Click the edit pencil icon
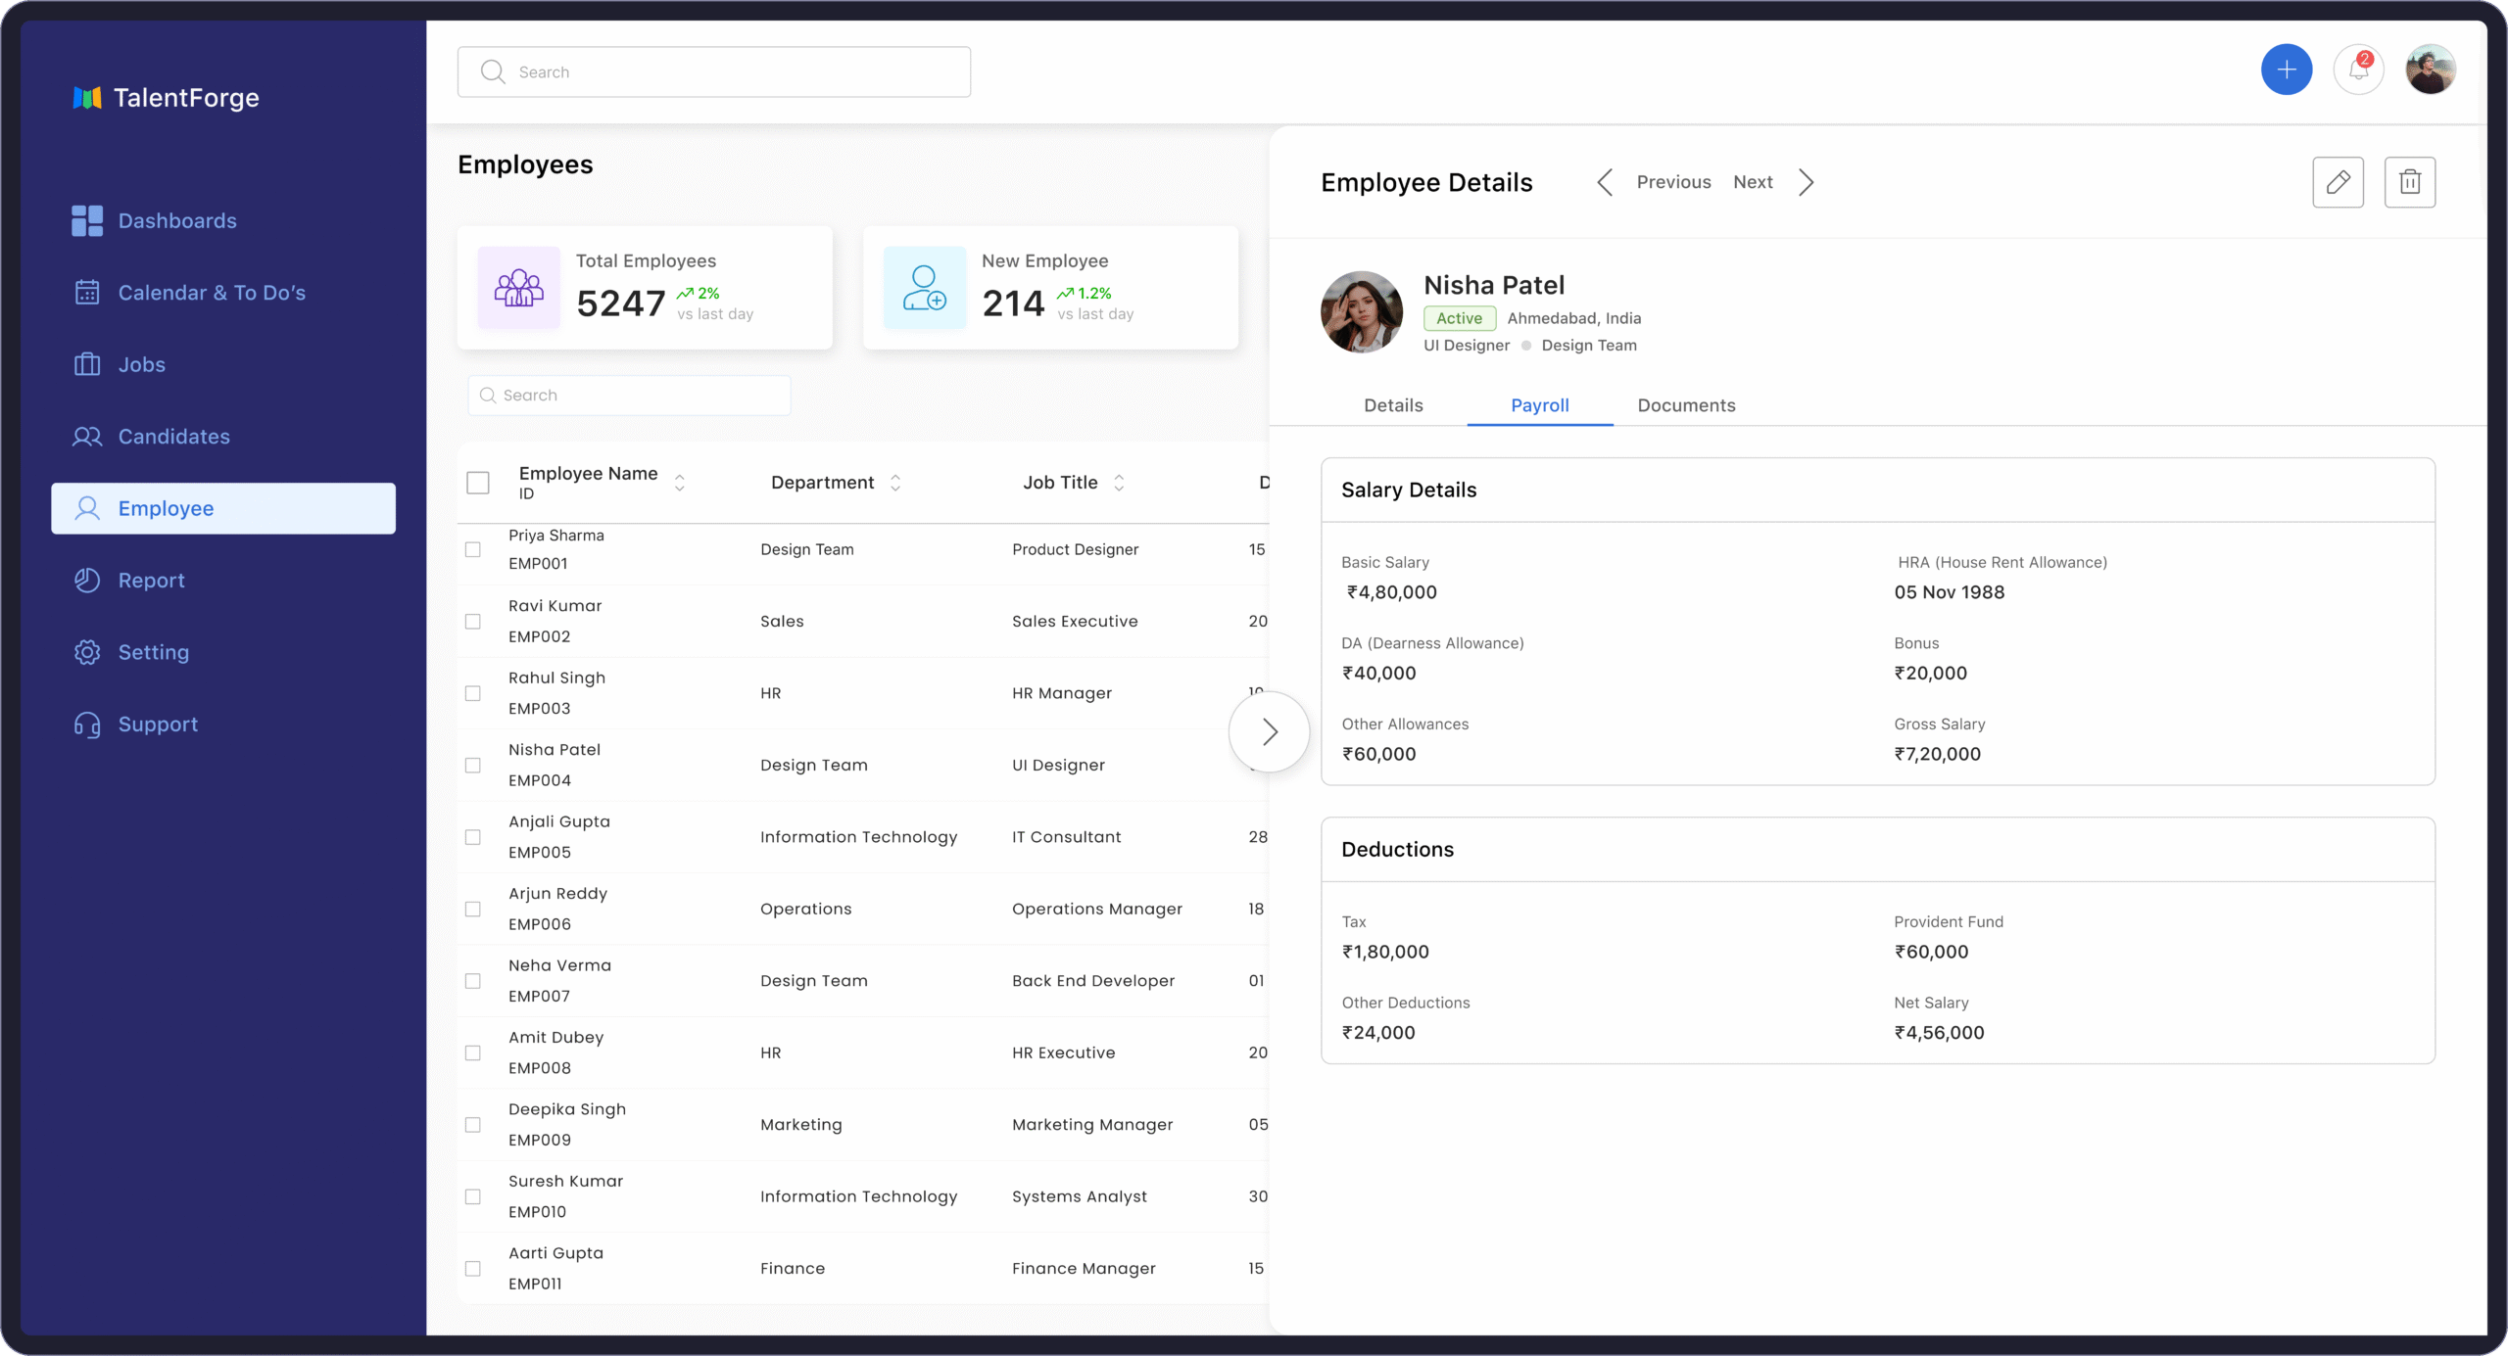The image size is (2508, 1356). tap(2338, 182)
